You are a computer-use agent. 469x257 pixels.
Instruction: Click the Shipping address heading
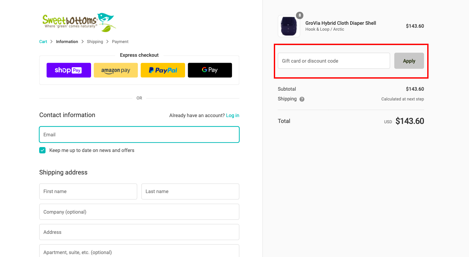(63, 173)
